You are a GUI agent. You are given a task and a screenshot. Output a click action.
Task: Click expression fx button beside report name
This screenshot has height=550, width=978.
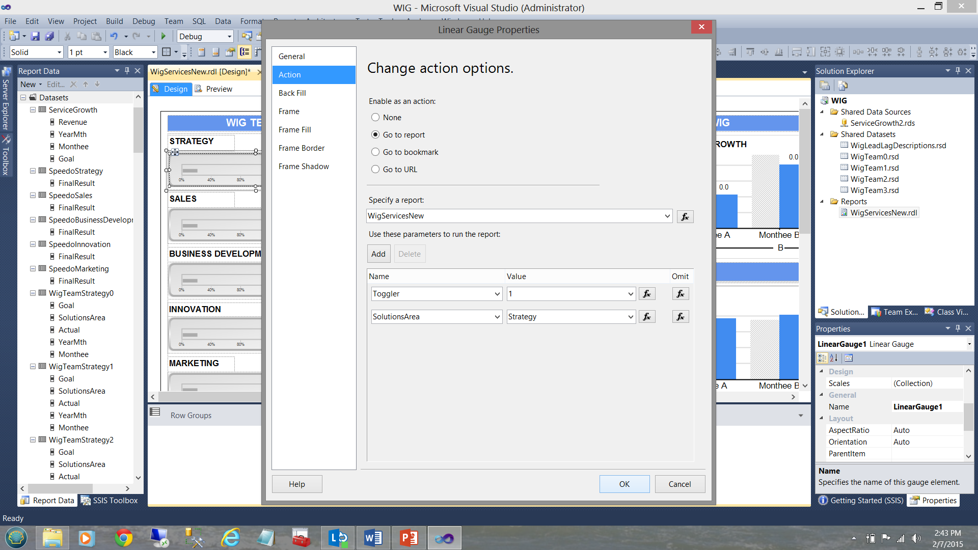(x=685, y=216)
